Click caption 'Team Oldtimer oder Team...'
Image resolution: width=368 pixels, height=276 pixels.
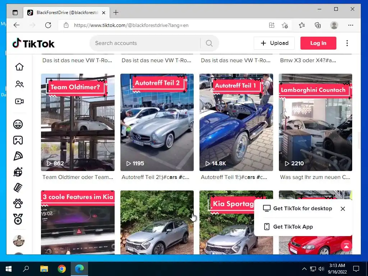pos(78,177)
